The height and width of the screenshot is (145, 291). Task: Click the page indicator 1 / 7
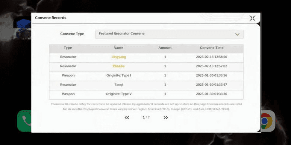point(146,118)
